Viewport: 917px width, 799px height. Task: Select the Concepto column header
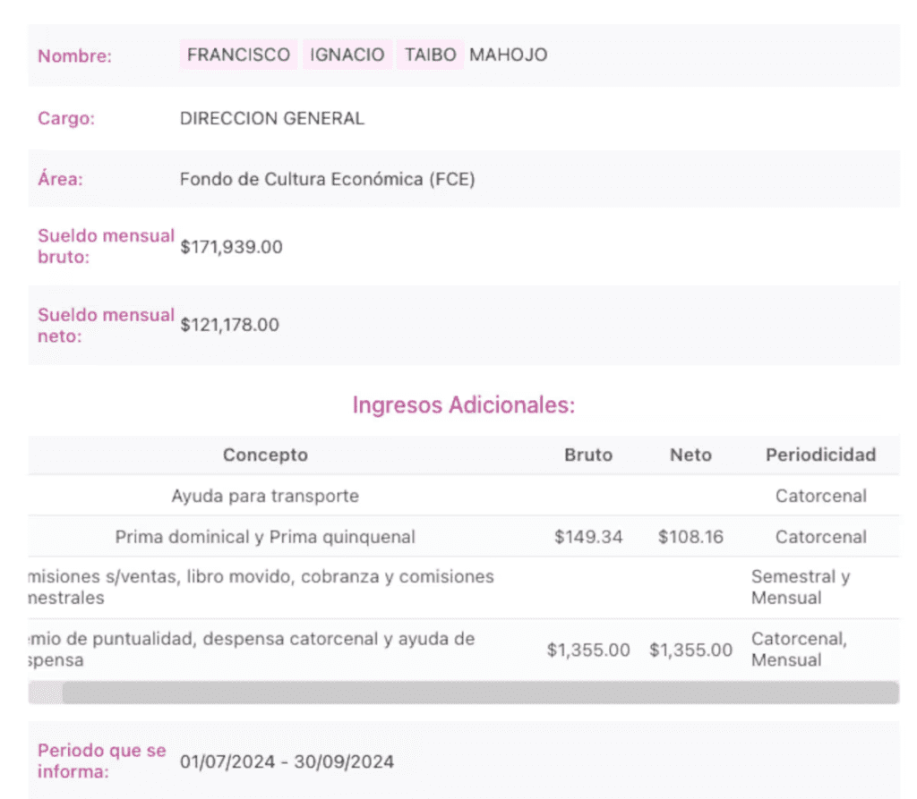265,455
